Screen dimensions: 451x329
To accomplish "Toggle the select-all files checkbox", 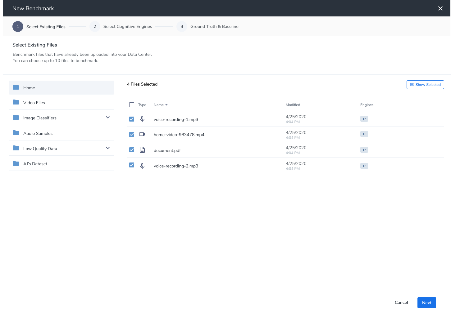I will tap(132, 105).
